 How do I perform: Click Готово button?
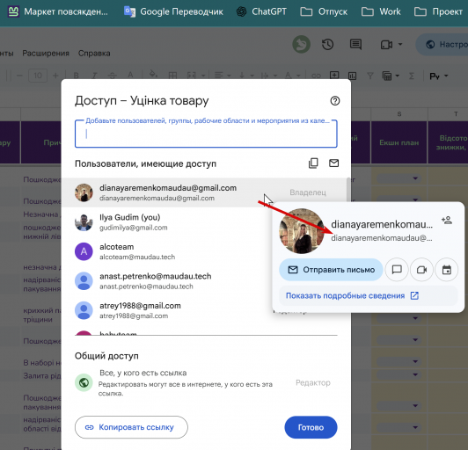tap(311, 427)
